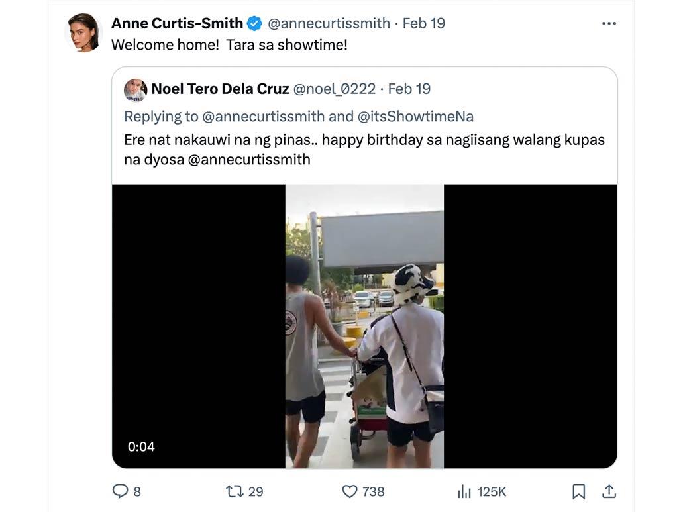Open the quoted tweet's Feb 19 date

[x=409, y=89]
